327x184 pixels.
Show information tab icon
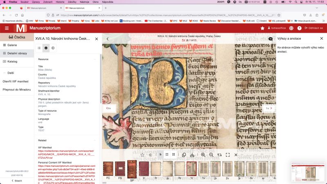pyautogui.click(x=46, y=48)
